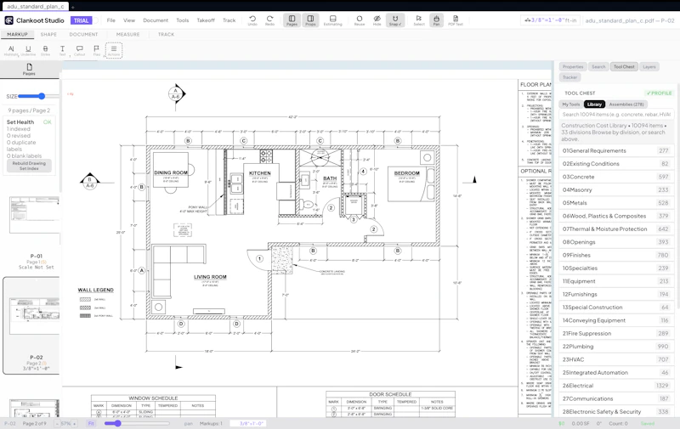Open the Document menu

156,20
